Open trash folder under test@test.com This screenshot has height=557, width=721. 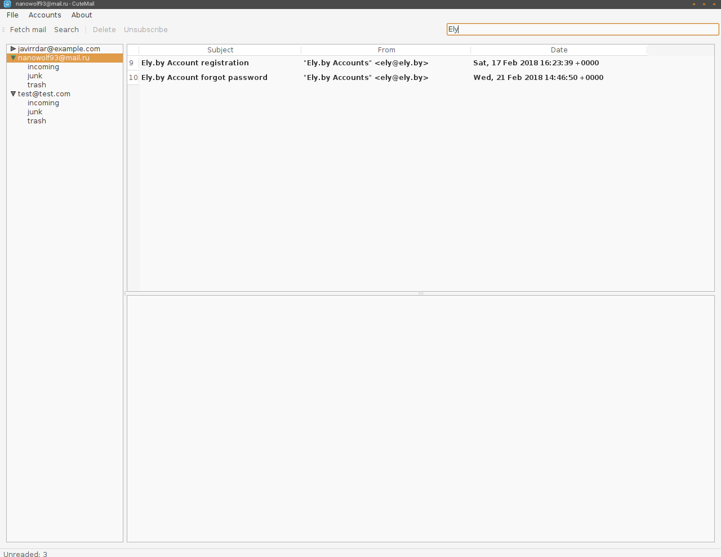(37, 121)
